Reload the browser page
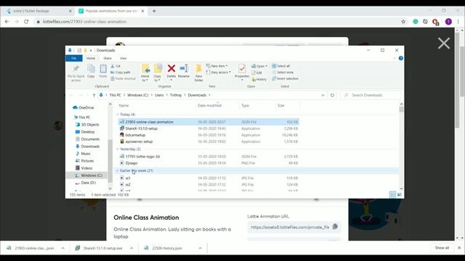This screenshot has width=465, height=261. 26,22
